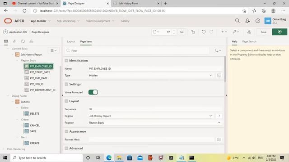Open the page selector dropdown

(x=156, y=32)
